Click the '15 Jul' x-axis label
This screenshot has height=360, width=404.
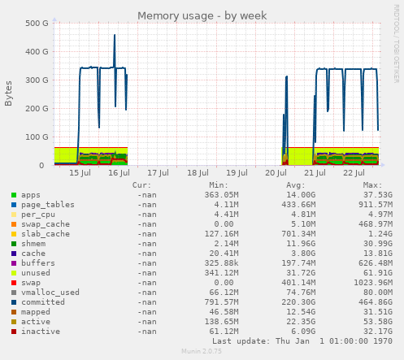[x=80, y=173]
